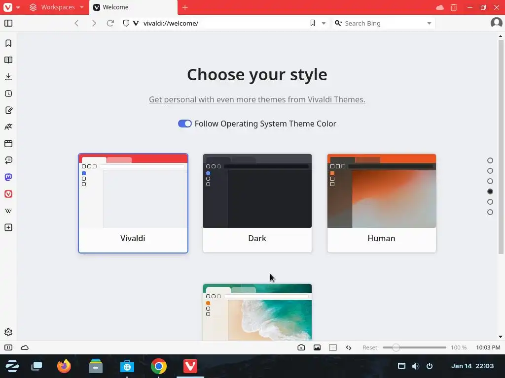Open the user profile avatar

coord(496,23)
